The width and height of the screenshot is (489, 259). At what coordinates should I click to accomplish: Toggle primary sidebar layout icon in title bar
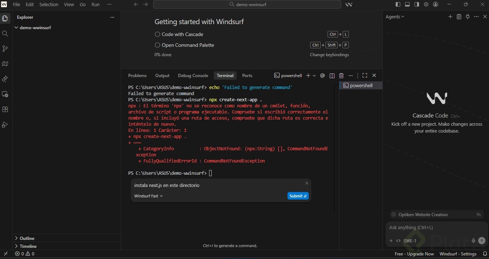click(398, 5)
